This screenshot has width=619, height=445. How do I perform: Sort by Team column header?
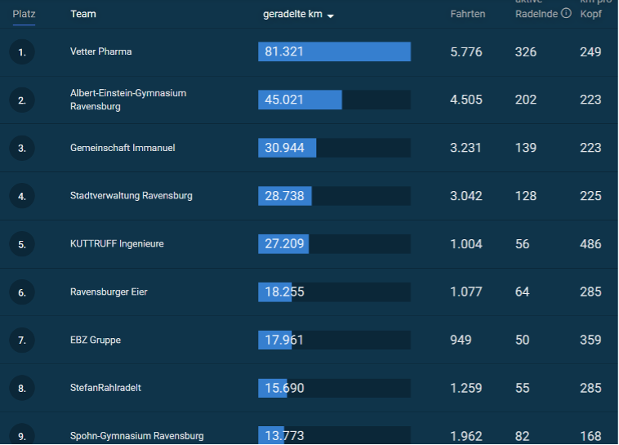pos(83,14)
